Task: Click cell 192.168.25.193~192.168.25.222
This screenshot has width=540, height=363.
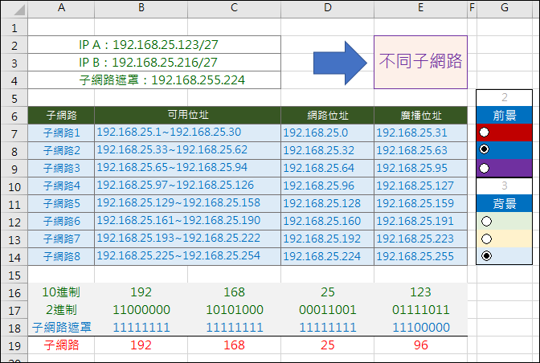Action: 188,239
